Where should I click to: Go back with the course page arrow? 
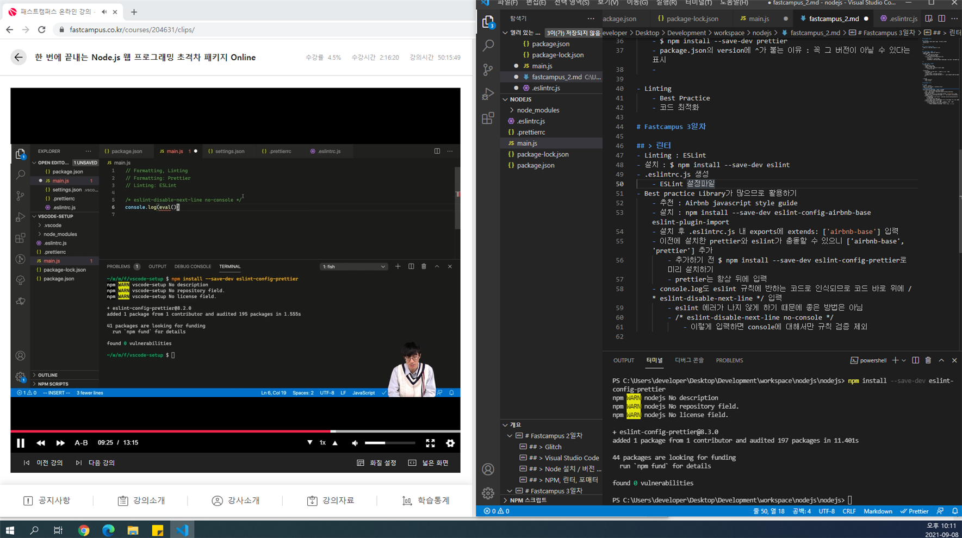18,57
